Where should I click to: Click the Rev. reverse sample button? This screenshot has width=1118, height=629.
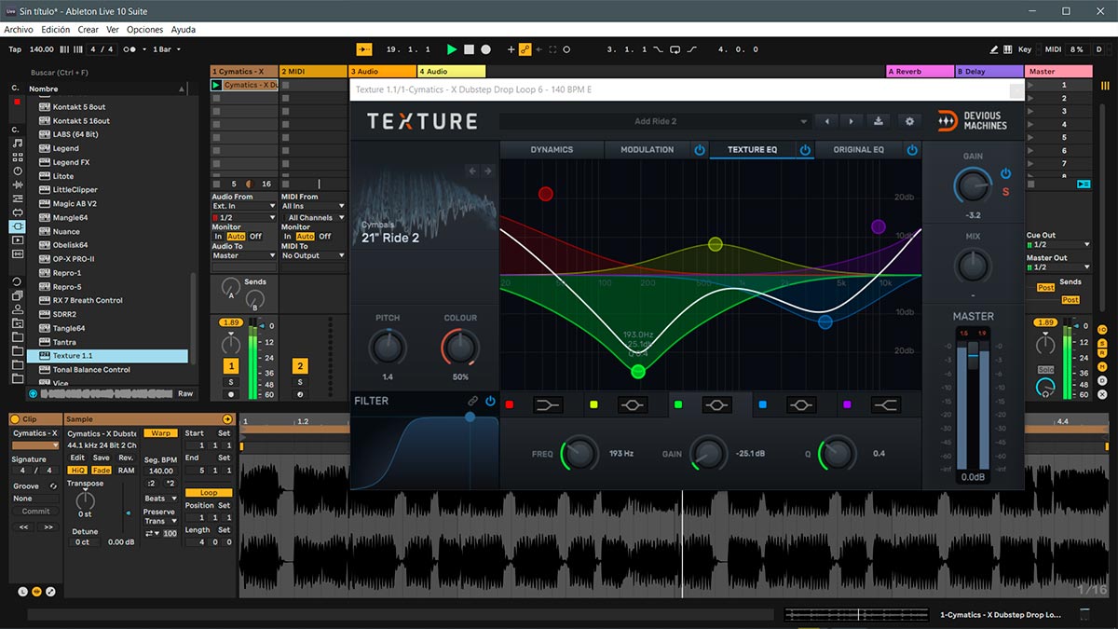click(x=125, y=458)
